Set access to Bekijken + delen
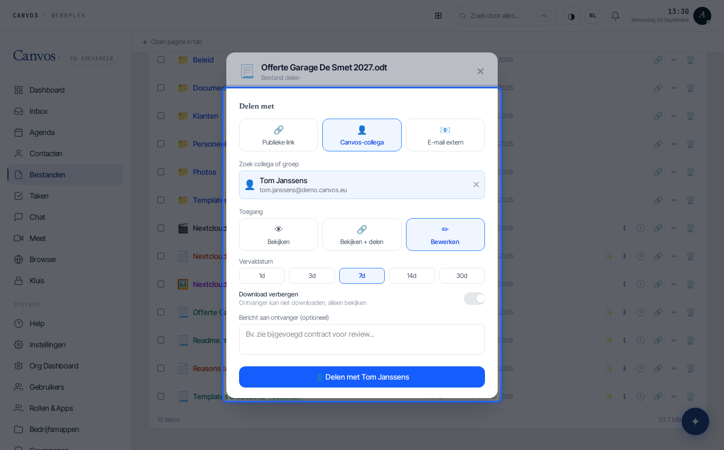This screenshot has width=724, height=450. [362, 235]
